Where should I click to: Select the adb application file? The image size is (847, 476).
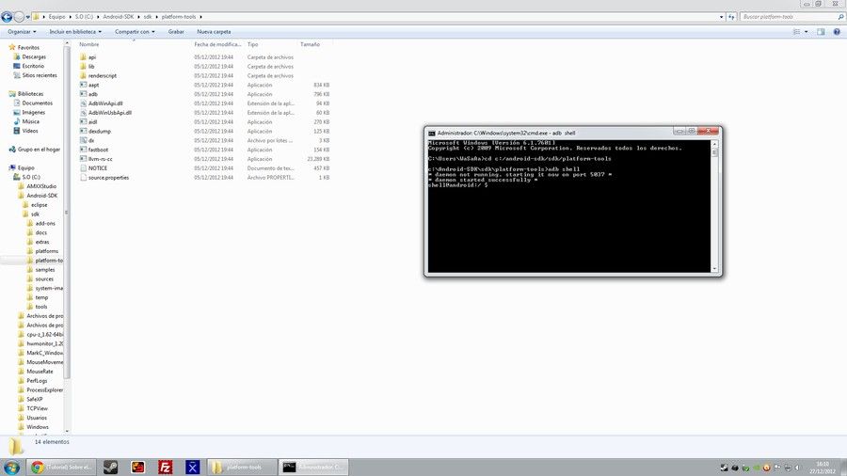[93, 94]
